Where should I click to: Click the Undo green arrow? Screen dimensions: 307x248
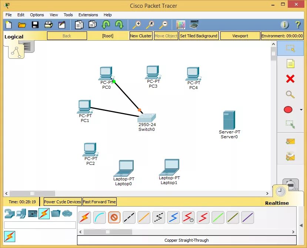pyautogui.click(x=106, y=25)
